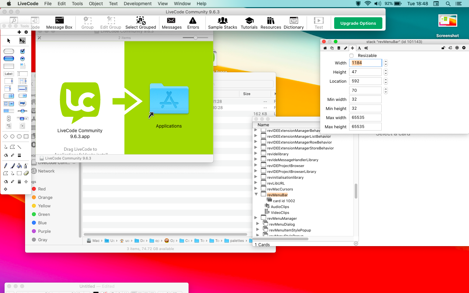Select the Run (browse) pointer tool
This screenshot has height=293, width=469.
point(9,41)
